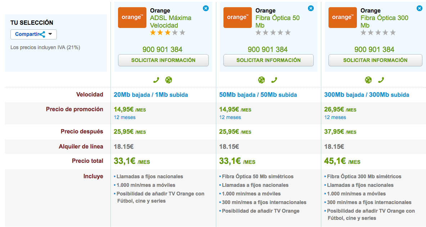The width and height of the screenshot is (426, 227).
Task: Click 'Fibra Óptica 300 Mb simétricos' feature
Action: point(364,176)
